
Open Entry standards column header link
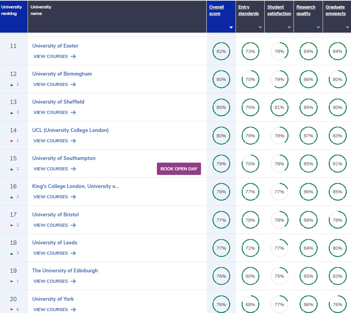click(x=249, y=10)
